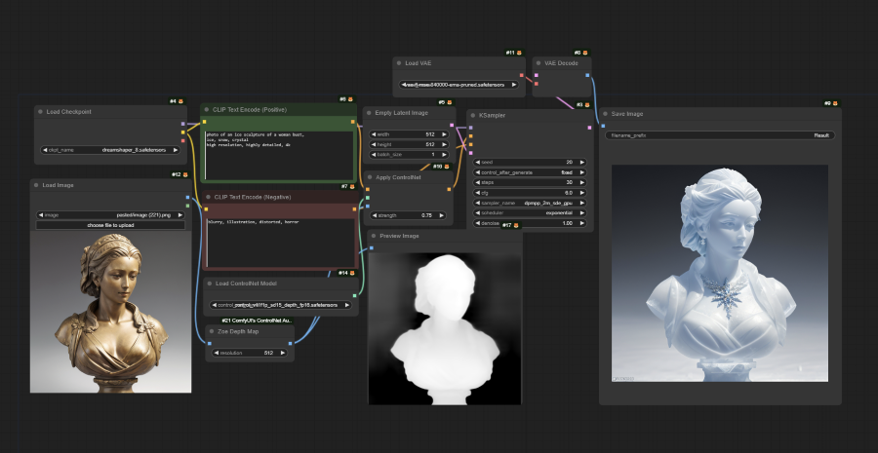Screen dimensions: 878x453
Task: Click the denoise 1.00 value slider
Action: [x=530, y=223]
